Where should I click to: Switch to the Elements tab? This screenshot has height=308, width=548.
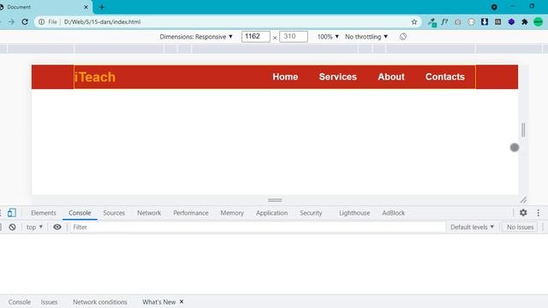pos(44,213)
